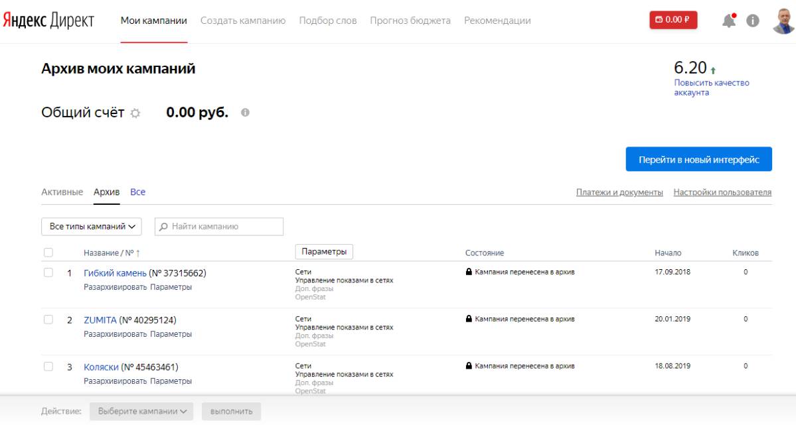Open Создать кампанию menu item
The width and height of the screenshot is (796, 425).
[243, 21]
